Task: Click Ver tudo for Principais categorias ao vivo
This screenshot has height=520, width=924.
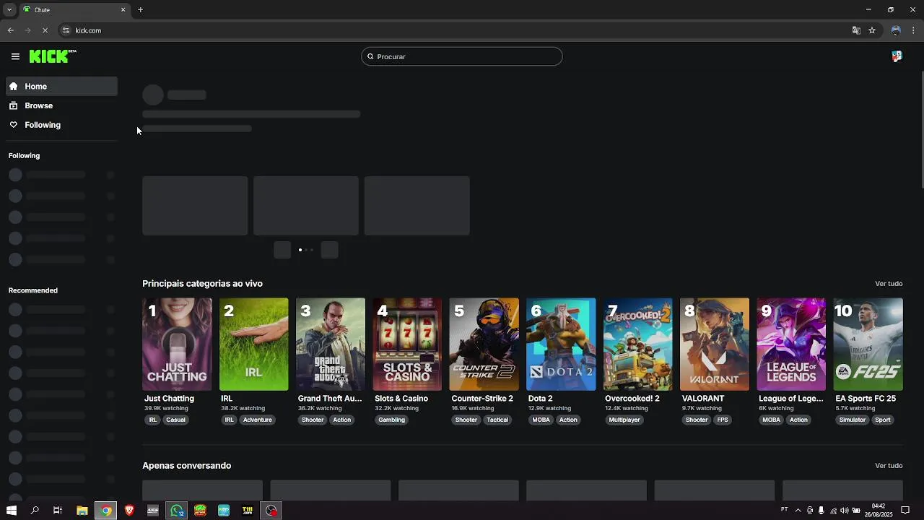Action: [x=889, y=284]
